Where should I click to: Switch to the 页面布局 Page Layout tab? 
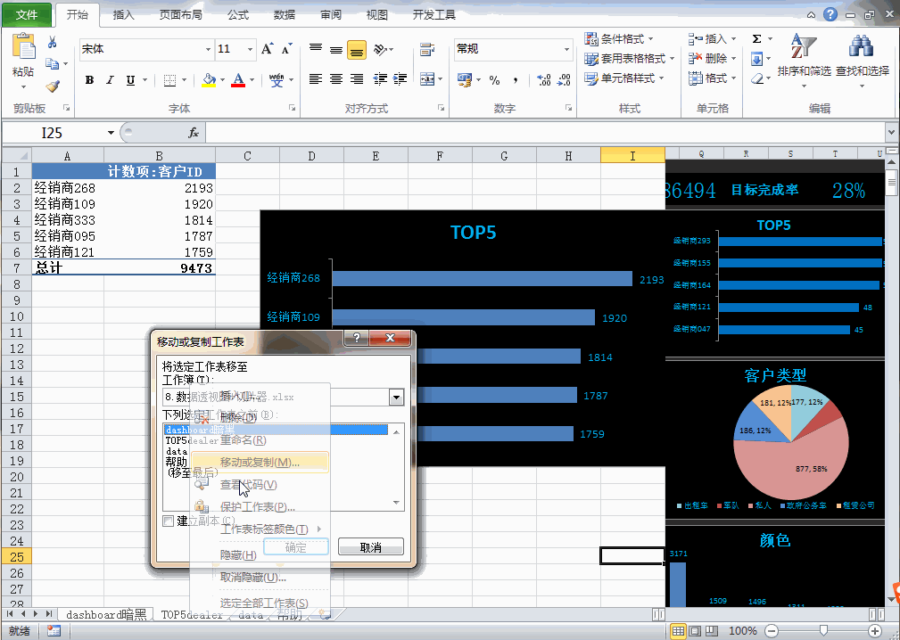point(181,15)
